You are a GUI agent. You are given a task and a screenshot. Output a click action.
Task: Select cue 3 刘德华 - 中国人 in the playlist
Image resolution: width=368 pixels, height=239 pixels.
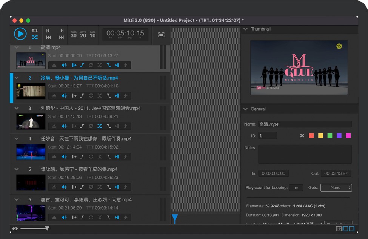pyautogui.click(x=91, y=109)
